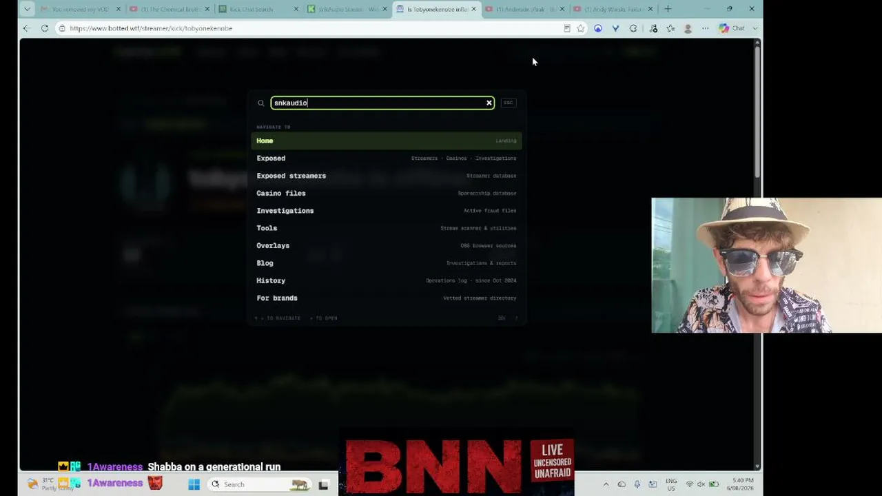The image size is (882, 496).
Task: Go to Blog entry
Action: click(387, 263)
